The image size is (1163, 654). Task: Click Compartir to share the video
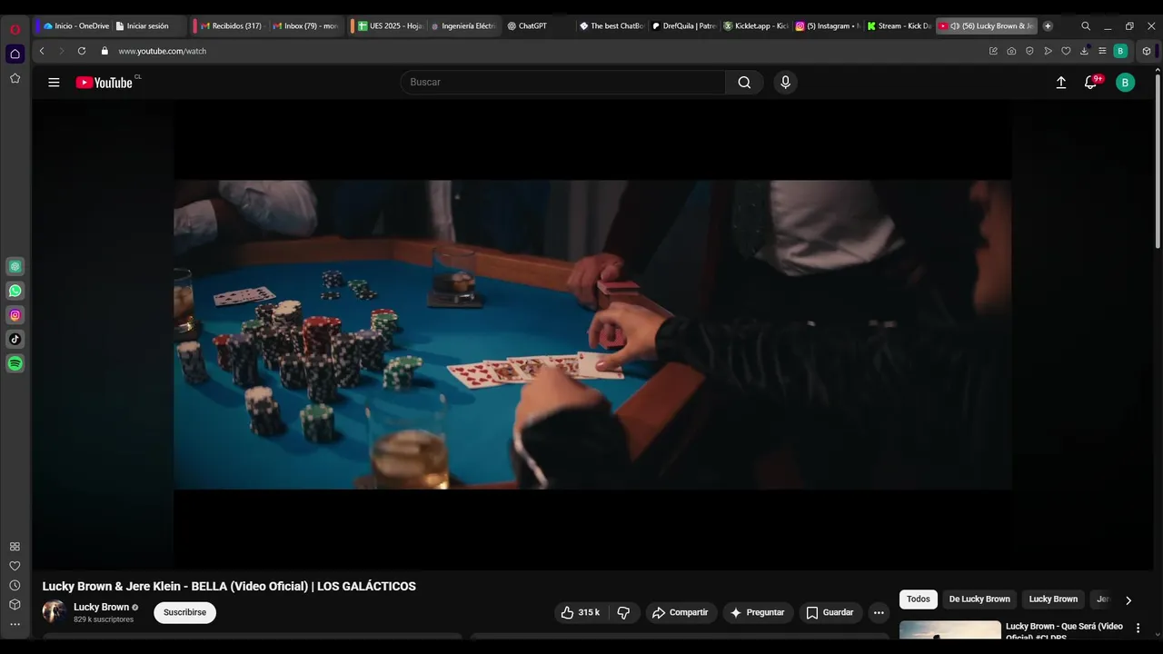(x=681, y=612)
